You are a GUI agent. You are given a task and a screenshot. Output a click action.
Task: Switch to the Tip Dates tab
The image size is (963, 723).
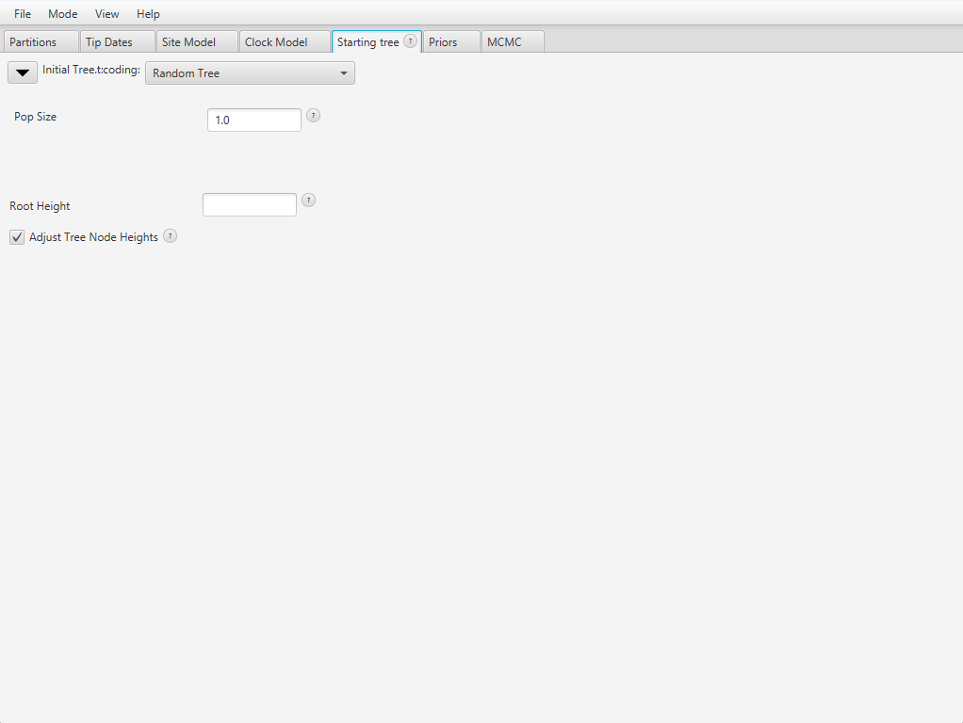coord(117,41)
